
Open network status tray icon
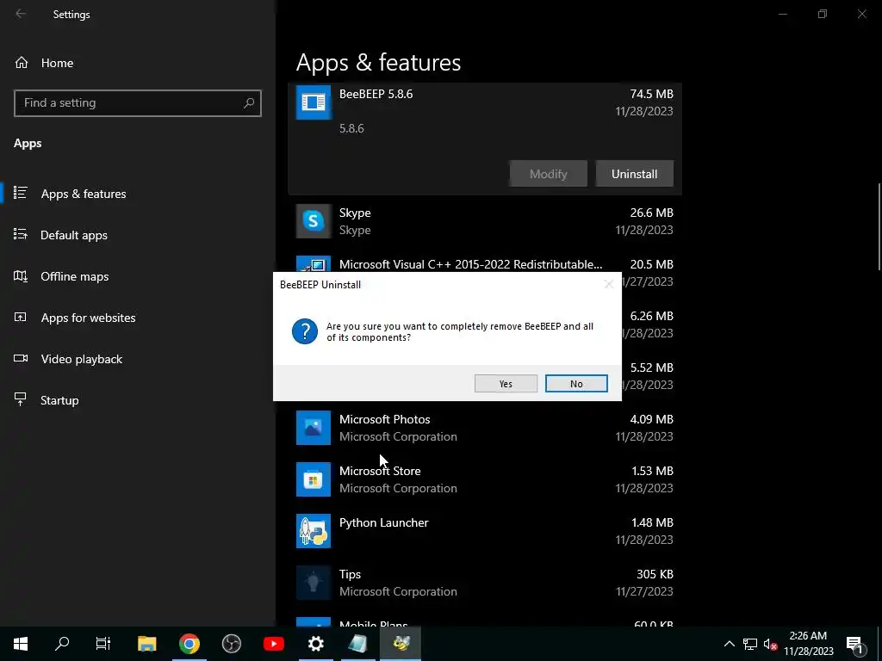pyautogui.click(x=750, y=644)
